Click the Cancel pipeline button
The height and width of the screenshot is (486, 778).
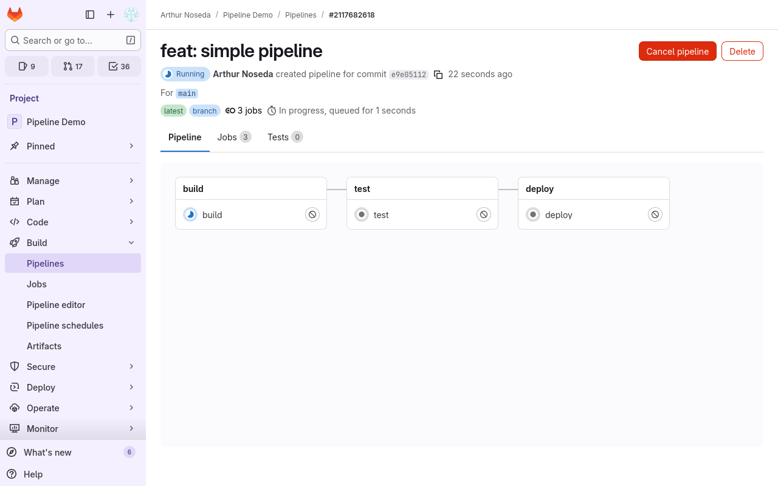pos(677,51)
